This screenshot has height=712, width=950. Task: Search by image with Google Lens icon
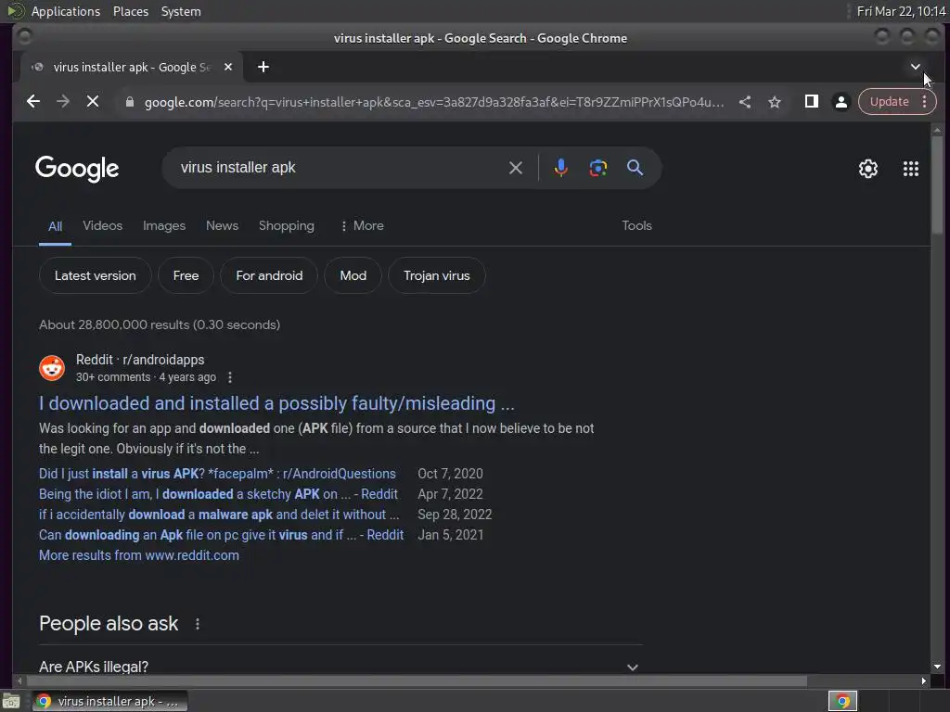pyautogui.click(x=598, y=168)
